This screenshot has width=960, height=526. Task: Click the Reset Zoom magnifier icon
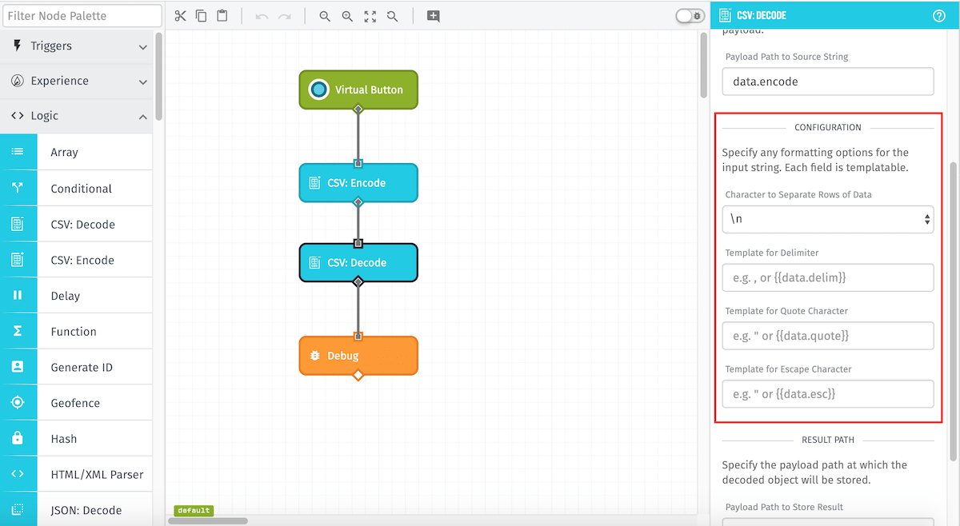click(x=392, y=16)
